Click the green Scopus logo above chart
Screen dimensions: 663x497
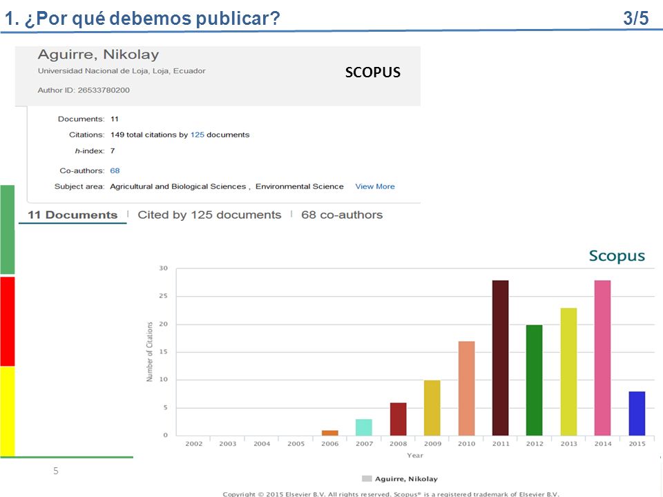(617, 255)
